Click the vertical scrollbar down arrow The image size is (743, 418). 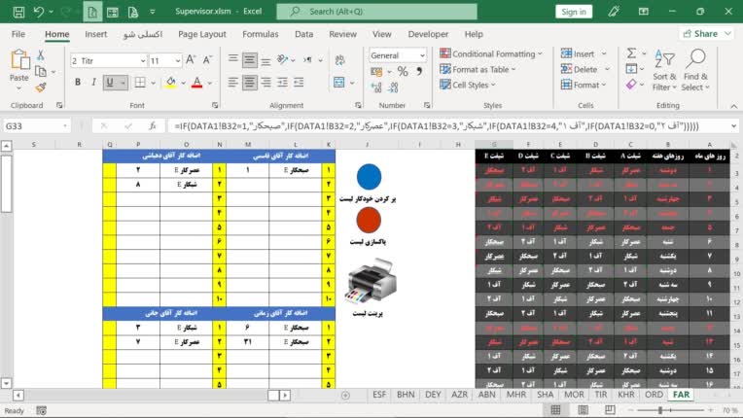coord(6,383)
